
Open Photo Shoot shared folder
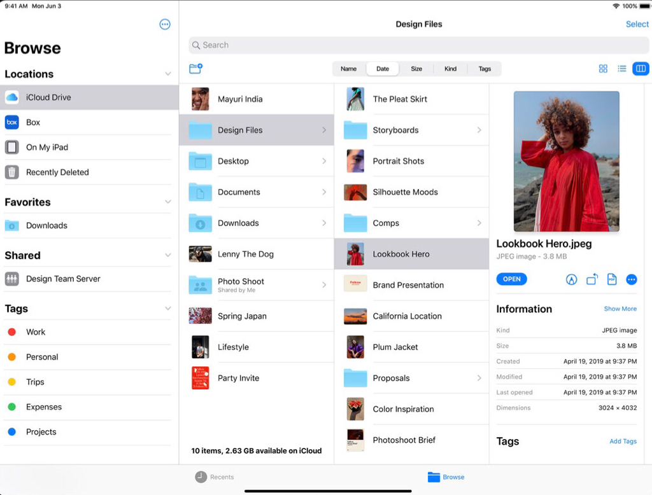pos(257,285)
